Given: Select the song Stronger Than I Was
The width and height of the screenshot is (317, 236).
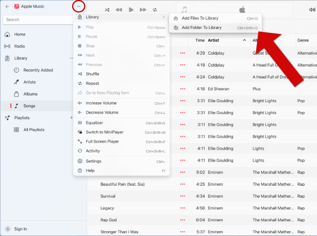Looking at the screenshot, I should 119,232.
